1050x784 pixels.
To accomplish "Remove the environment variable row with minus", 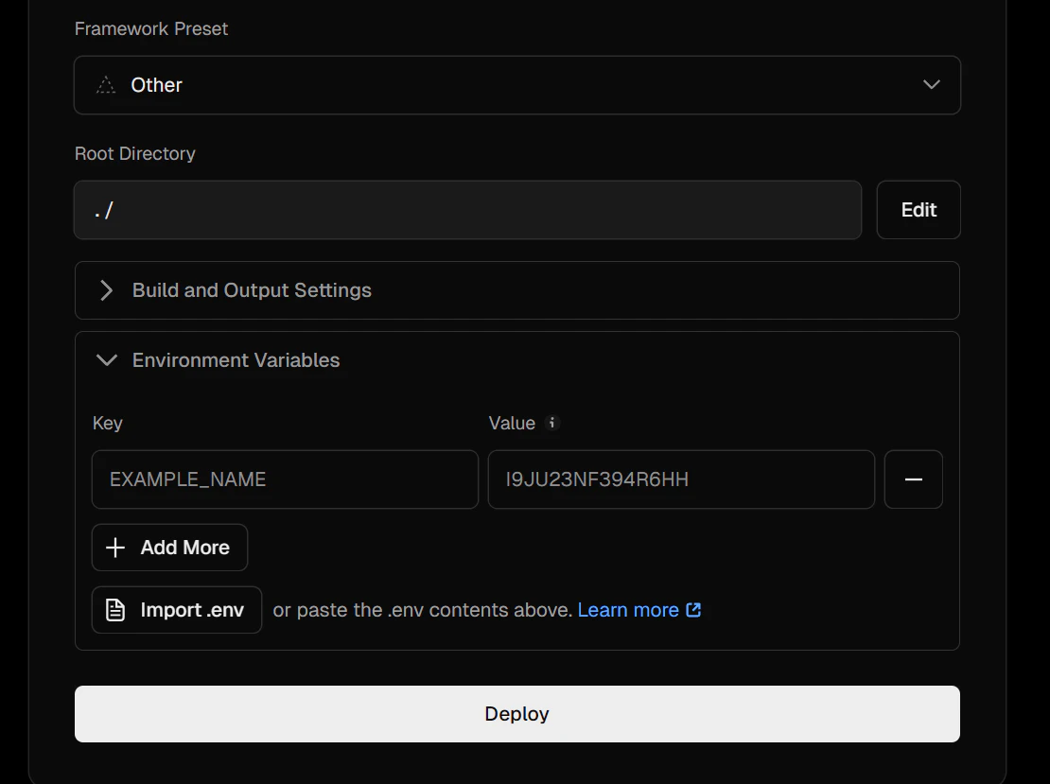I will (914, 479).
